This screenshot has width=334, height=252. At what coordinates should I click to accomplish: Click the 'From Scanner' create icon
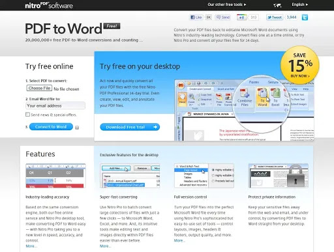click(228, 100)
